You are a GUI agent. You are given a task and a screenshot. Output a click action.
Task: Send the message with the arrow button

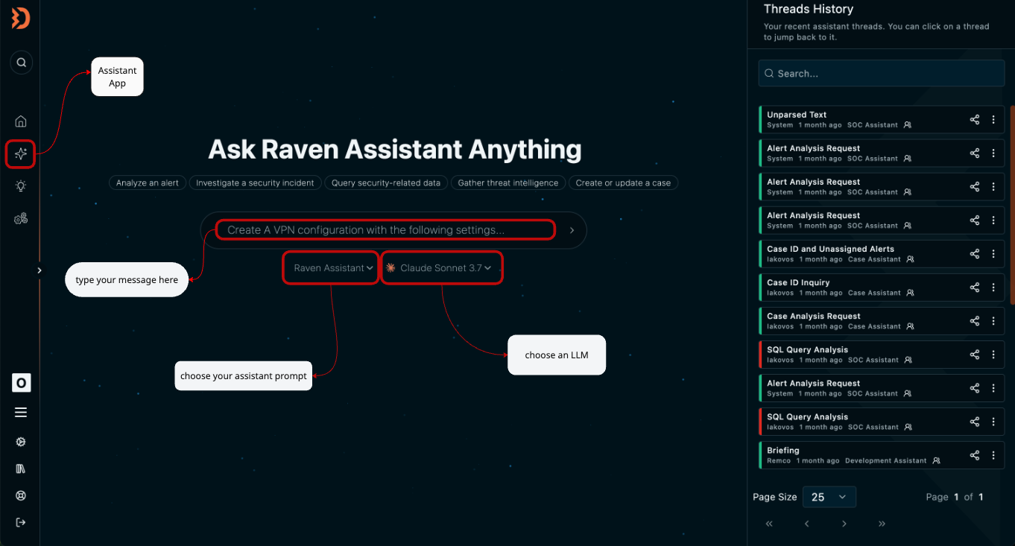[572, 230]
